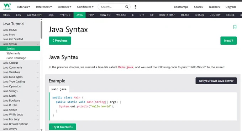Expand the Java Booleans sidebar arrow
The image size is (242, 131).
38,101
